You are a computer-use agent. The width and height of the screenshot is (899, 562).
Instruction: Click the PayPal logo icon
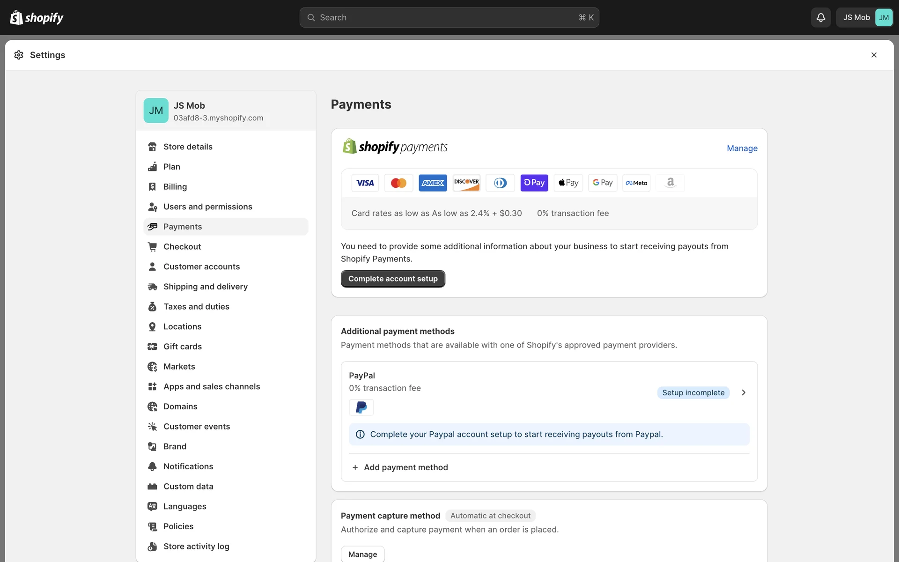(361, 407)
